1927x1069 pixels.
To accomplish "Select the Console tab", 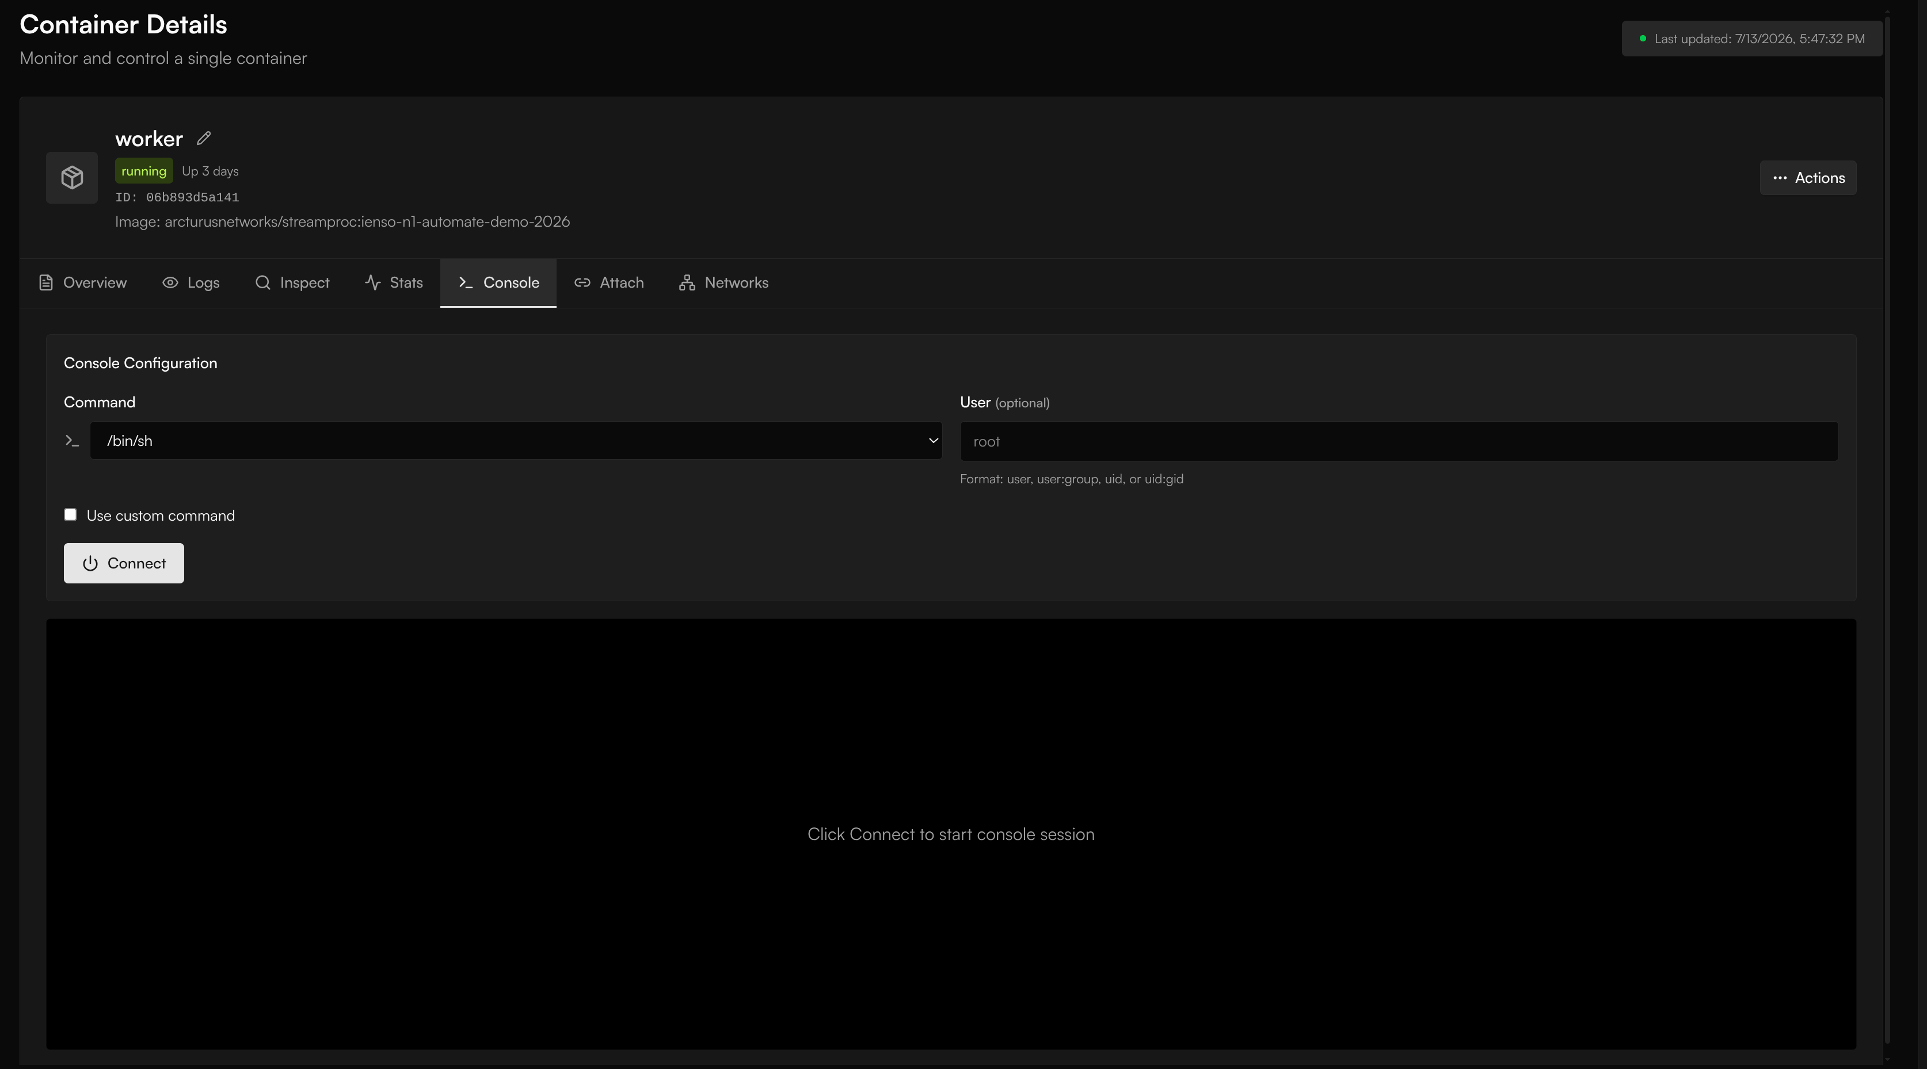I will 498,282.
